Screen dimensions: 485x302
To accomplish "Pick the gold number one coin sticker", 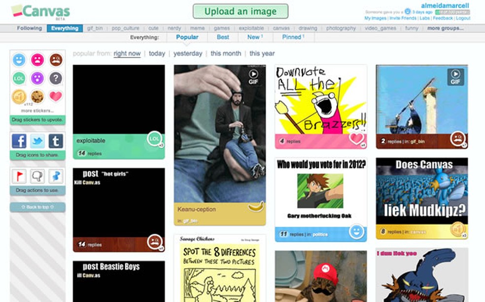I will click(x=19, y=97).
